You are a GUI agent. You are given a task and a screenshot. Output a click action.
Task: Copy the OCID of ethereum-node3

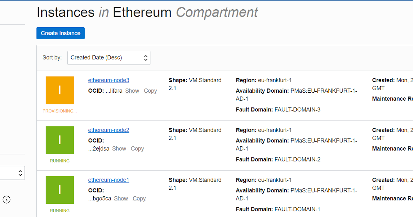[x=150, y=91]
